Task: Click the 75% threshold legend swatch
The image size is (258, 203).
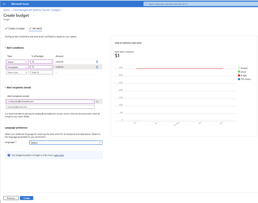Action: coord(239,79)
